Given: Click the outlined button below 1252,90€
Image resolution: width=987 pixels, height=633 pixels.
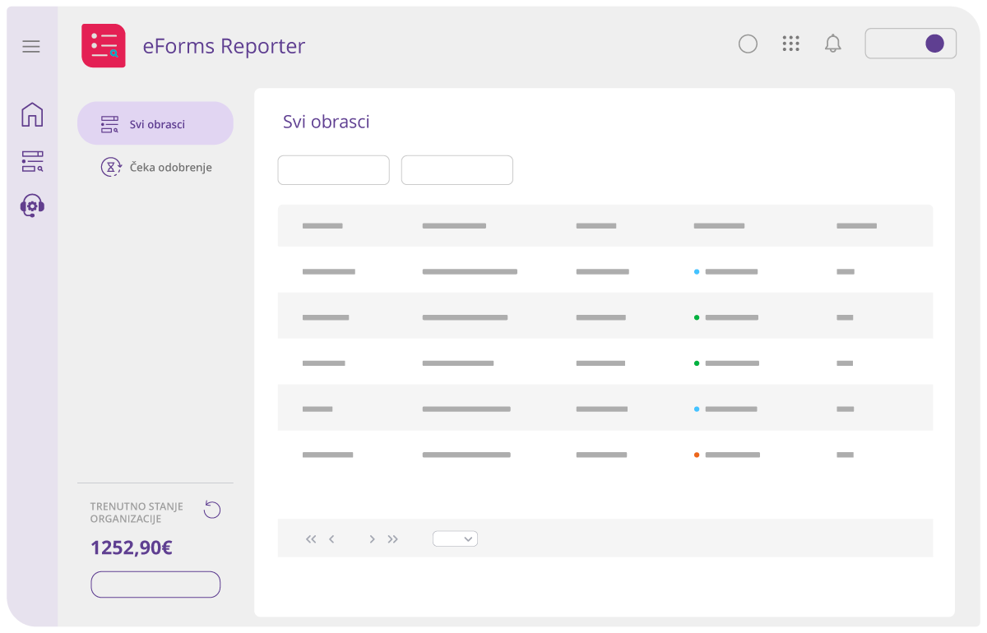Looking at the screenshot, I should tap(155, 584).
